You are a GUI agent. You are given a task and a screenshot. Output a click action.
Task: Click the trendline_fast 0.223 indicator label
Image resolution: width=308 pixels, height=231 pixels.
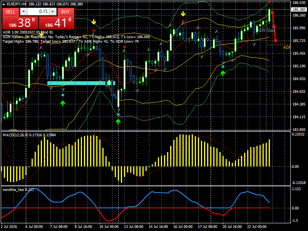pyautogui.click(x=18, y=189)
